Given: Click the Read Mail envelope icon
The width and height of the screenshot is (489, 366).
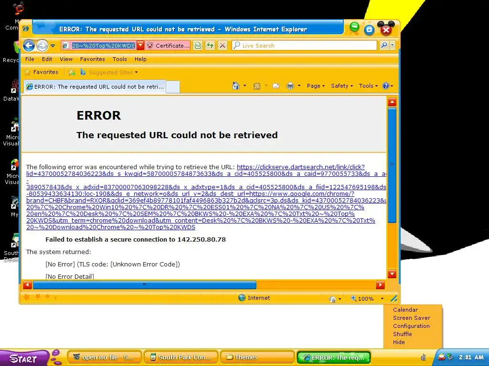Looking at the screenshot, I should point(276,86).
